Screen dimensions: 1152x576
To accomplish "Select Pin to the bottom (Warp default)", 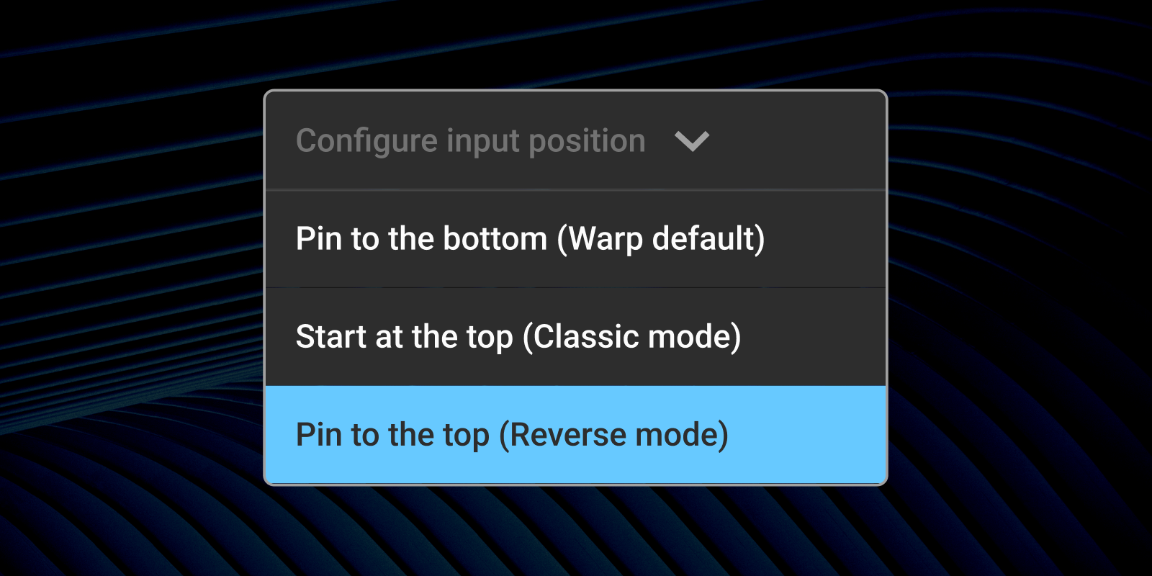I will click(x=531, y=238).
